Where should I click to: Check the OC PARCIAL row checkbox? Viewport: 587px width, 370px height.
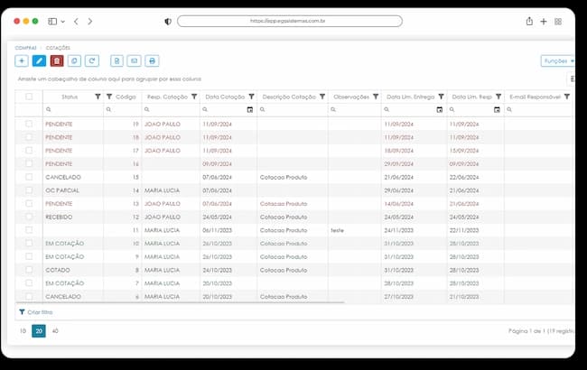tap(29, 190)
